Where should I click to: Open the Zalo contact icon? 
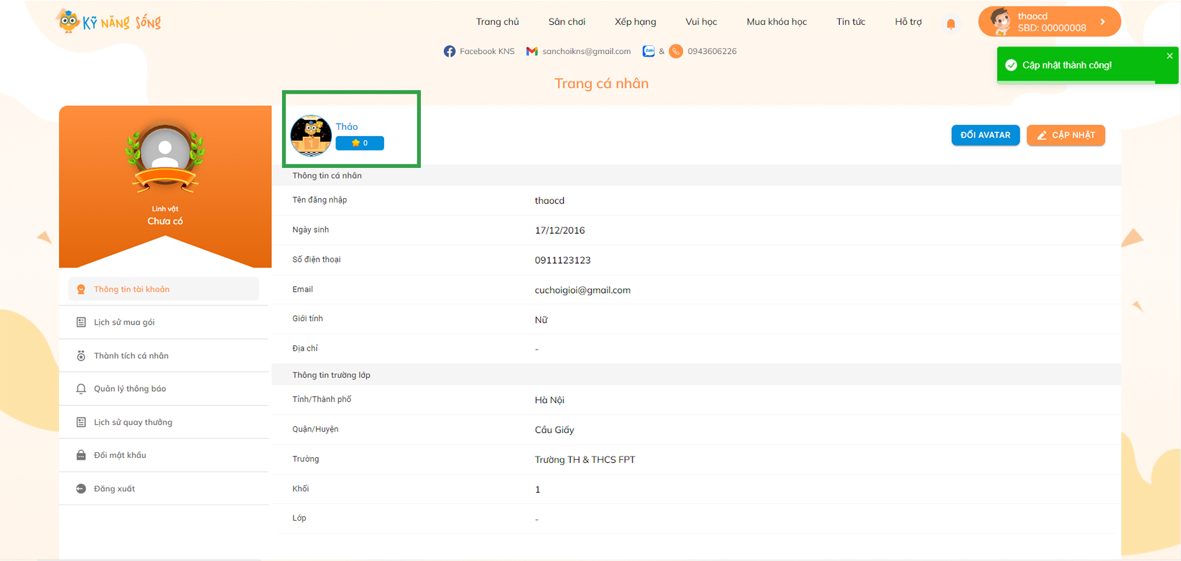tap(649, 51)
